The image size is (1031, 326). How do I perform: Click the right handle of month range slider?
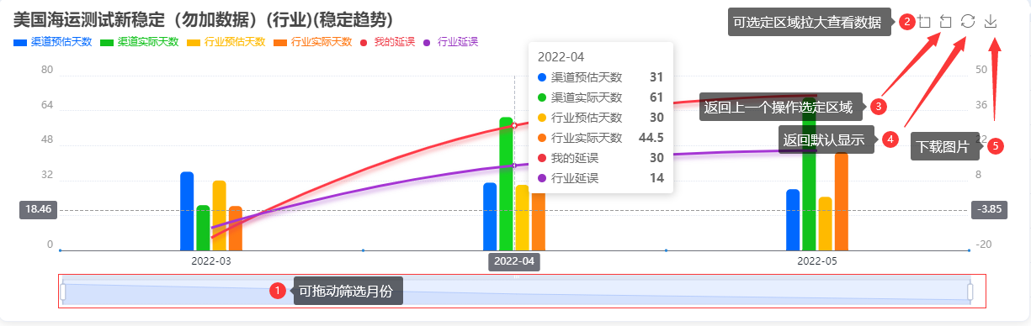[x=970, y=292]
